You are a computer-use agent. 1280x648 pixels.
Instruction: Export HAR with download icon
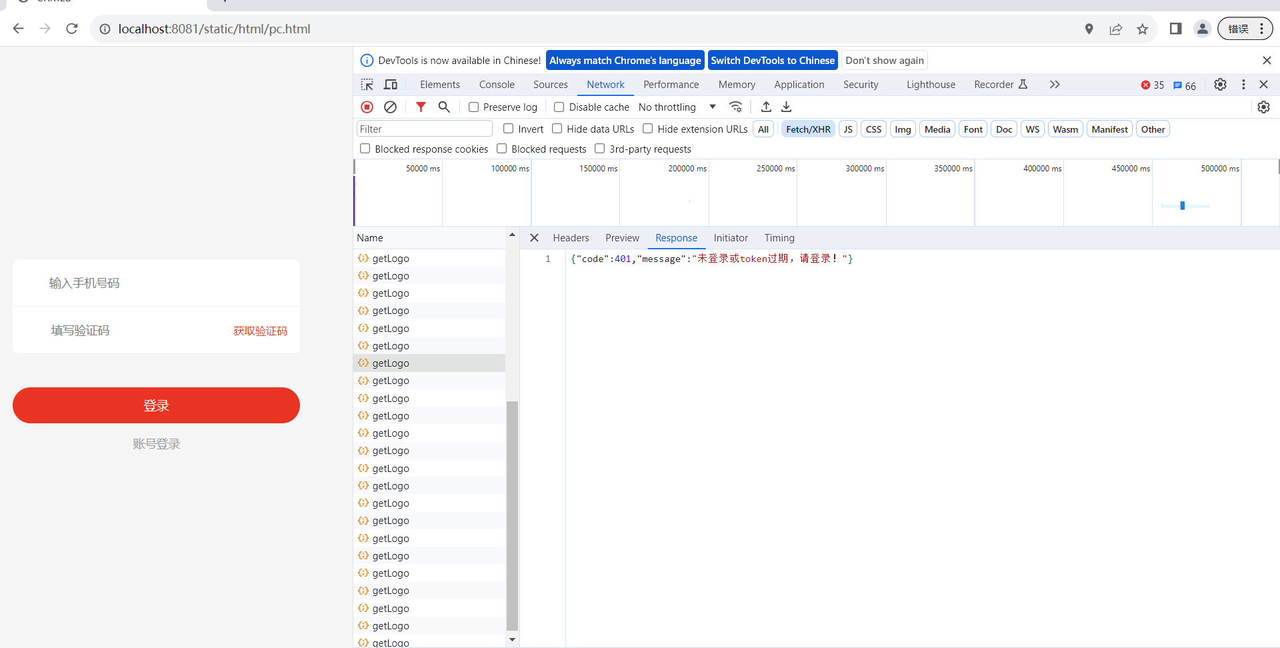787,107
